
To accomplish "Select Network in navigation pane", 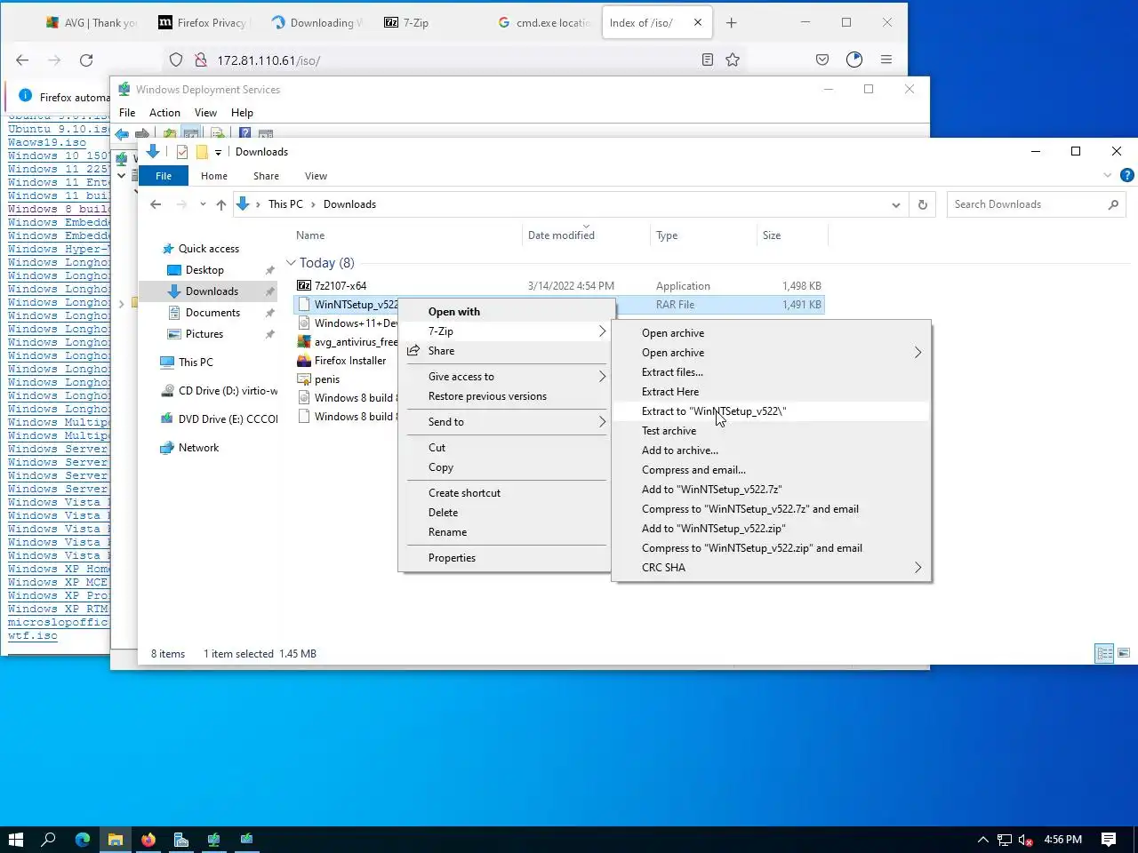I will coord(198,448).
